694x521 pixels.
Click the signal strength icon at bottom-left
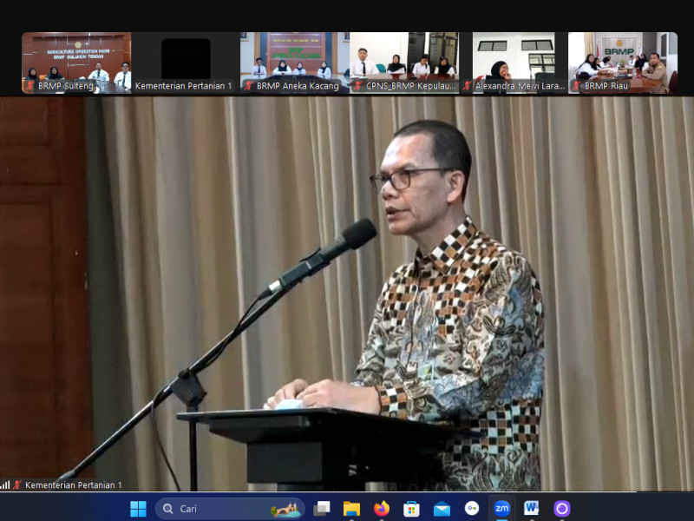(5, 485)
